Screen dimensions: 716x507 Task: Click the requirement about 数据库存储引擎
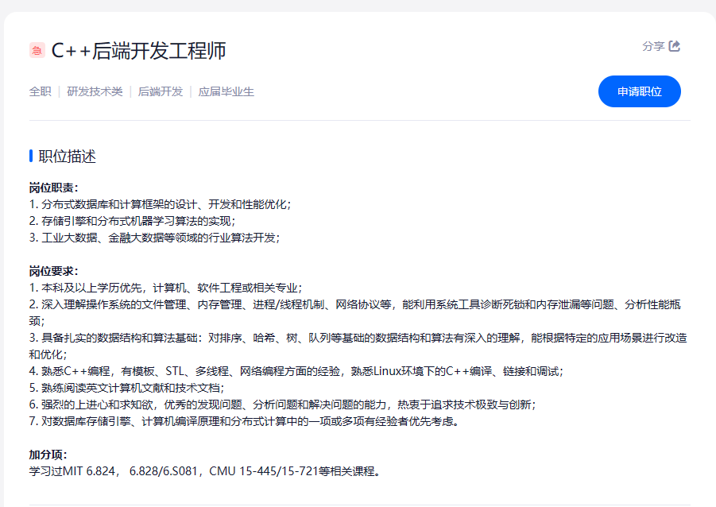(x=244, y=421)
